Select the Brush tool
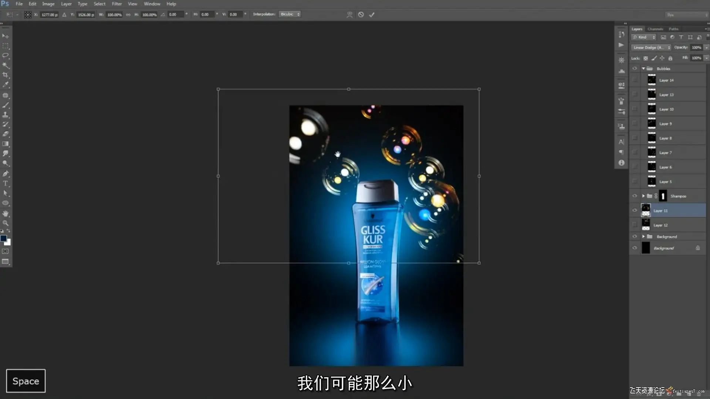This screenshot has width=710, height=399. [5, 105]
